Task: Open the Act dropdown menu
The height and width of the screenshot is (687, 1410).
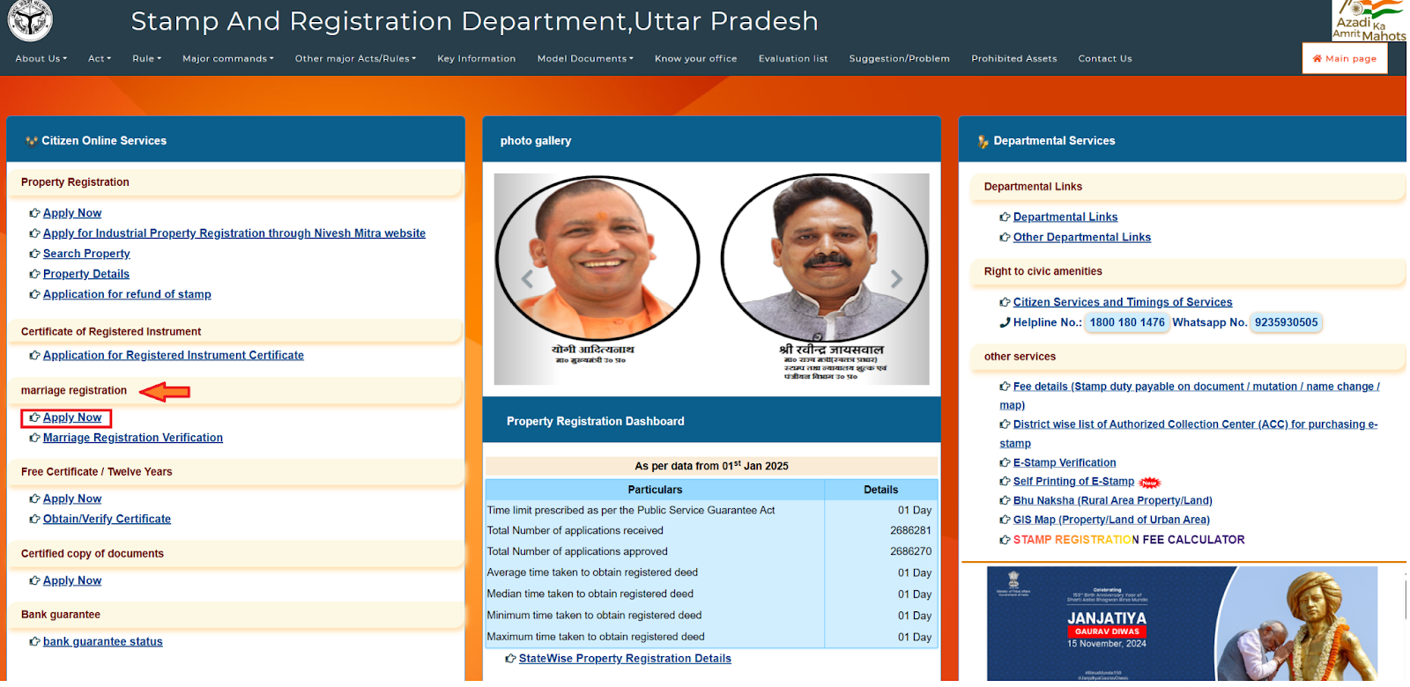Action: (x=100, y=59)
